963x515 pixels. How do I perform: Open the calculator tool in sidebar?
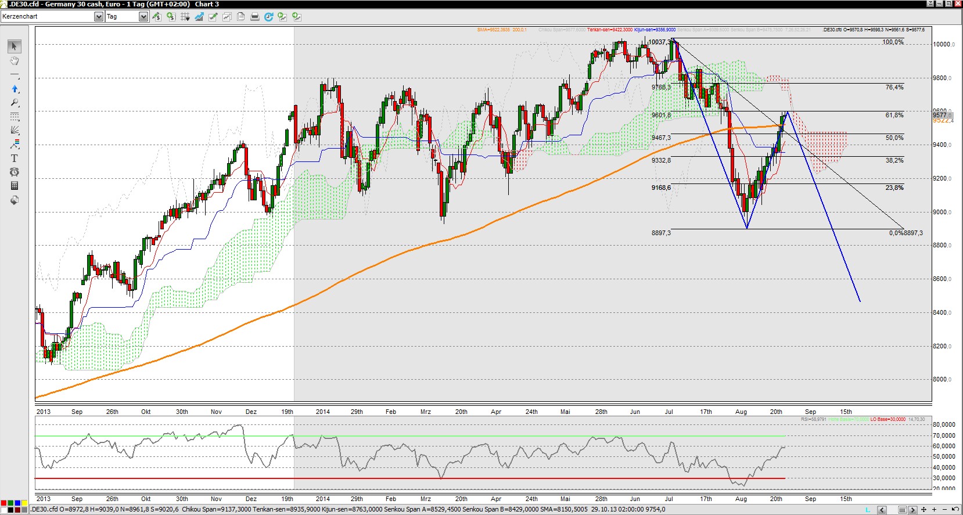click(x=15, y=186)
